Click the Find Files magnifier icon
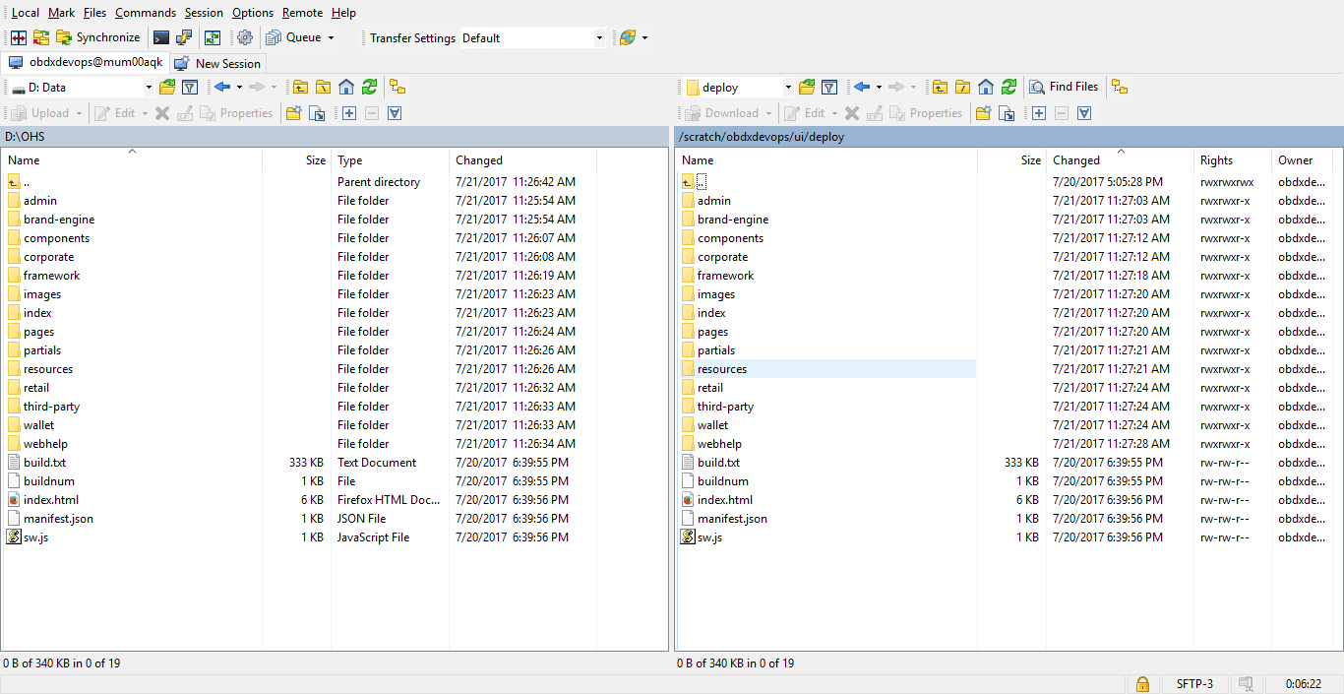This screenshot has width=1344, height=694. (1037, 87)
